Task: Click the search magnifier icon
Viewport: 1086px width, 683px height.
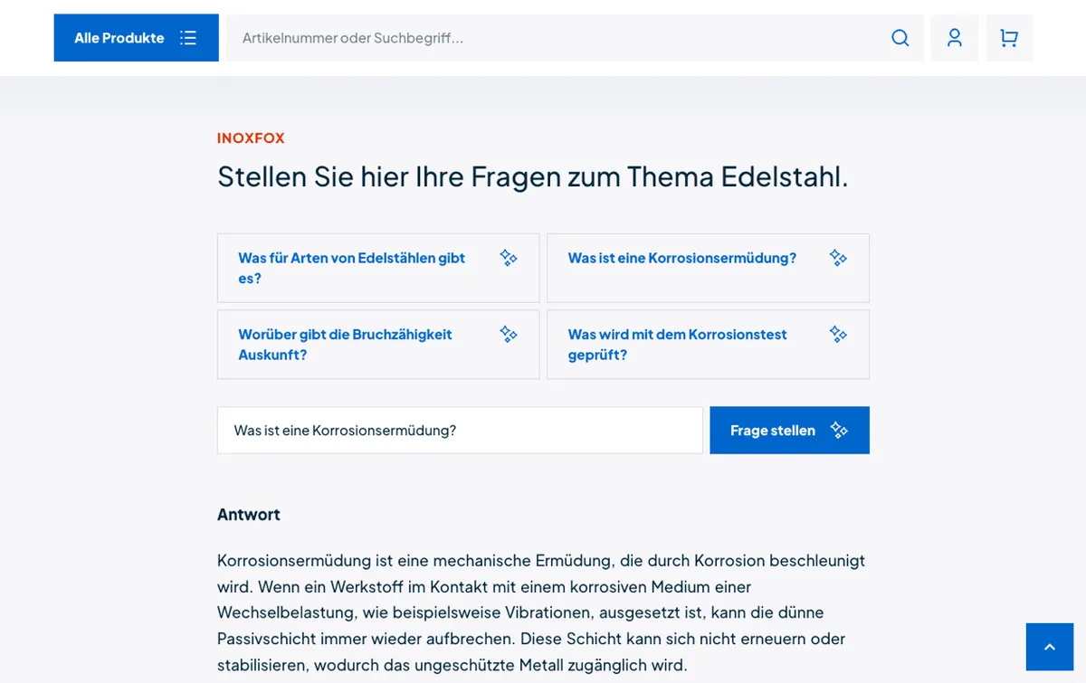Action: 900,38
